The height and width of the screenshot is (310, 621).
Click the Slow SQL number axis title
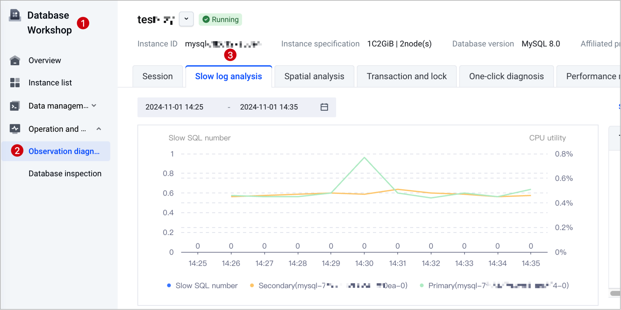[x=199, y=138]
